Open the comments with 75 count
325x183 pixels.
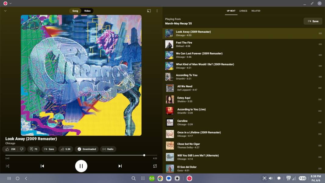(34, 149)
